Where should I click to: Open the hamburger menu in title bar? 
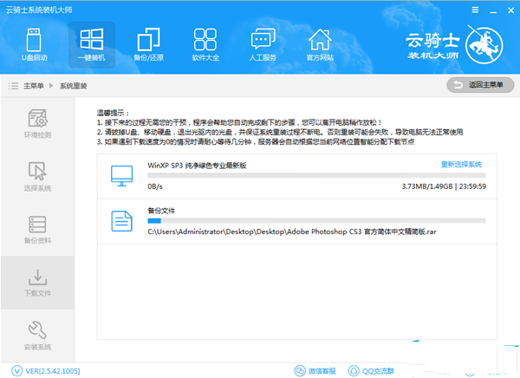475,10
